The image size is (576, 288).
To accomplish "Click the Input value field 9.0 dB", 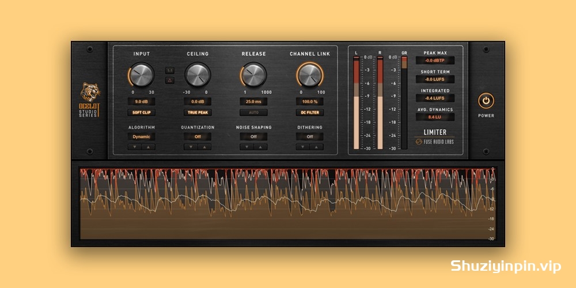I will pyautogui.click(x=142, y=101).
